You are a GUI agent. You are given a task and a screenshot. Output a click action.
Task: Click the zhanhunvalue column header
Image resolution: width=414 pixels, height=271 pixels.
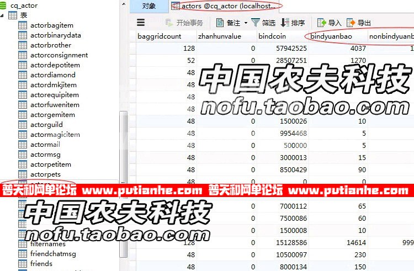(226, 36)
